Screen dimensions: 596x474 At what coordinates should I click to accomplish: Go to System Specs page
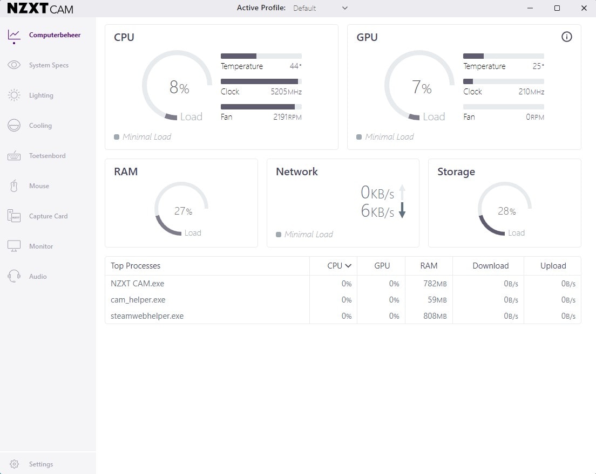[x=49, y=65]
